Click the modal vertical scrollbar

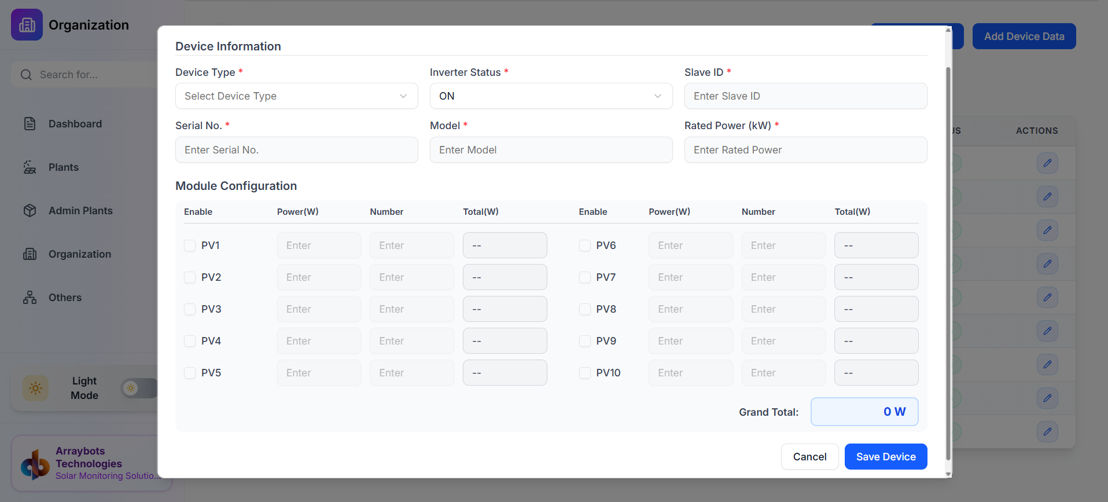click(948, 261)
